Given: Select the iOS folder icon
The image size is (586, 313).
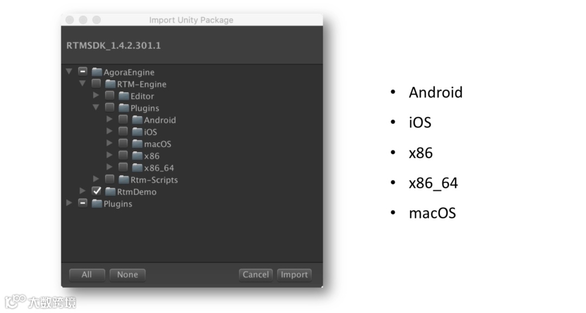Looking at the screenshot, I should pyautogui.click(x=137, y=132).
